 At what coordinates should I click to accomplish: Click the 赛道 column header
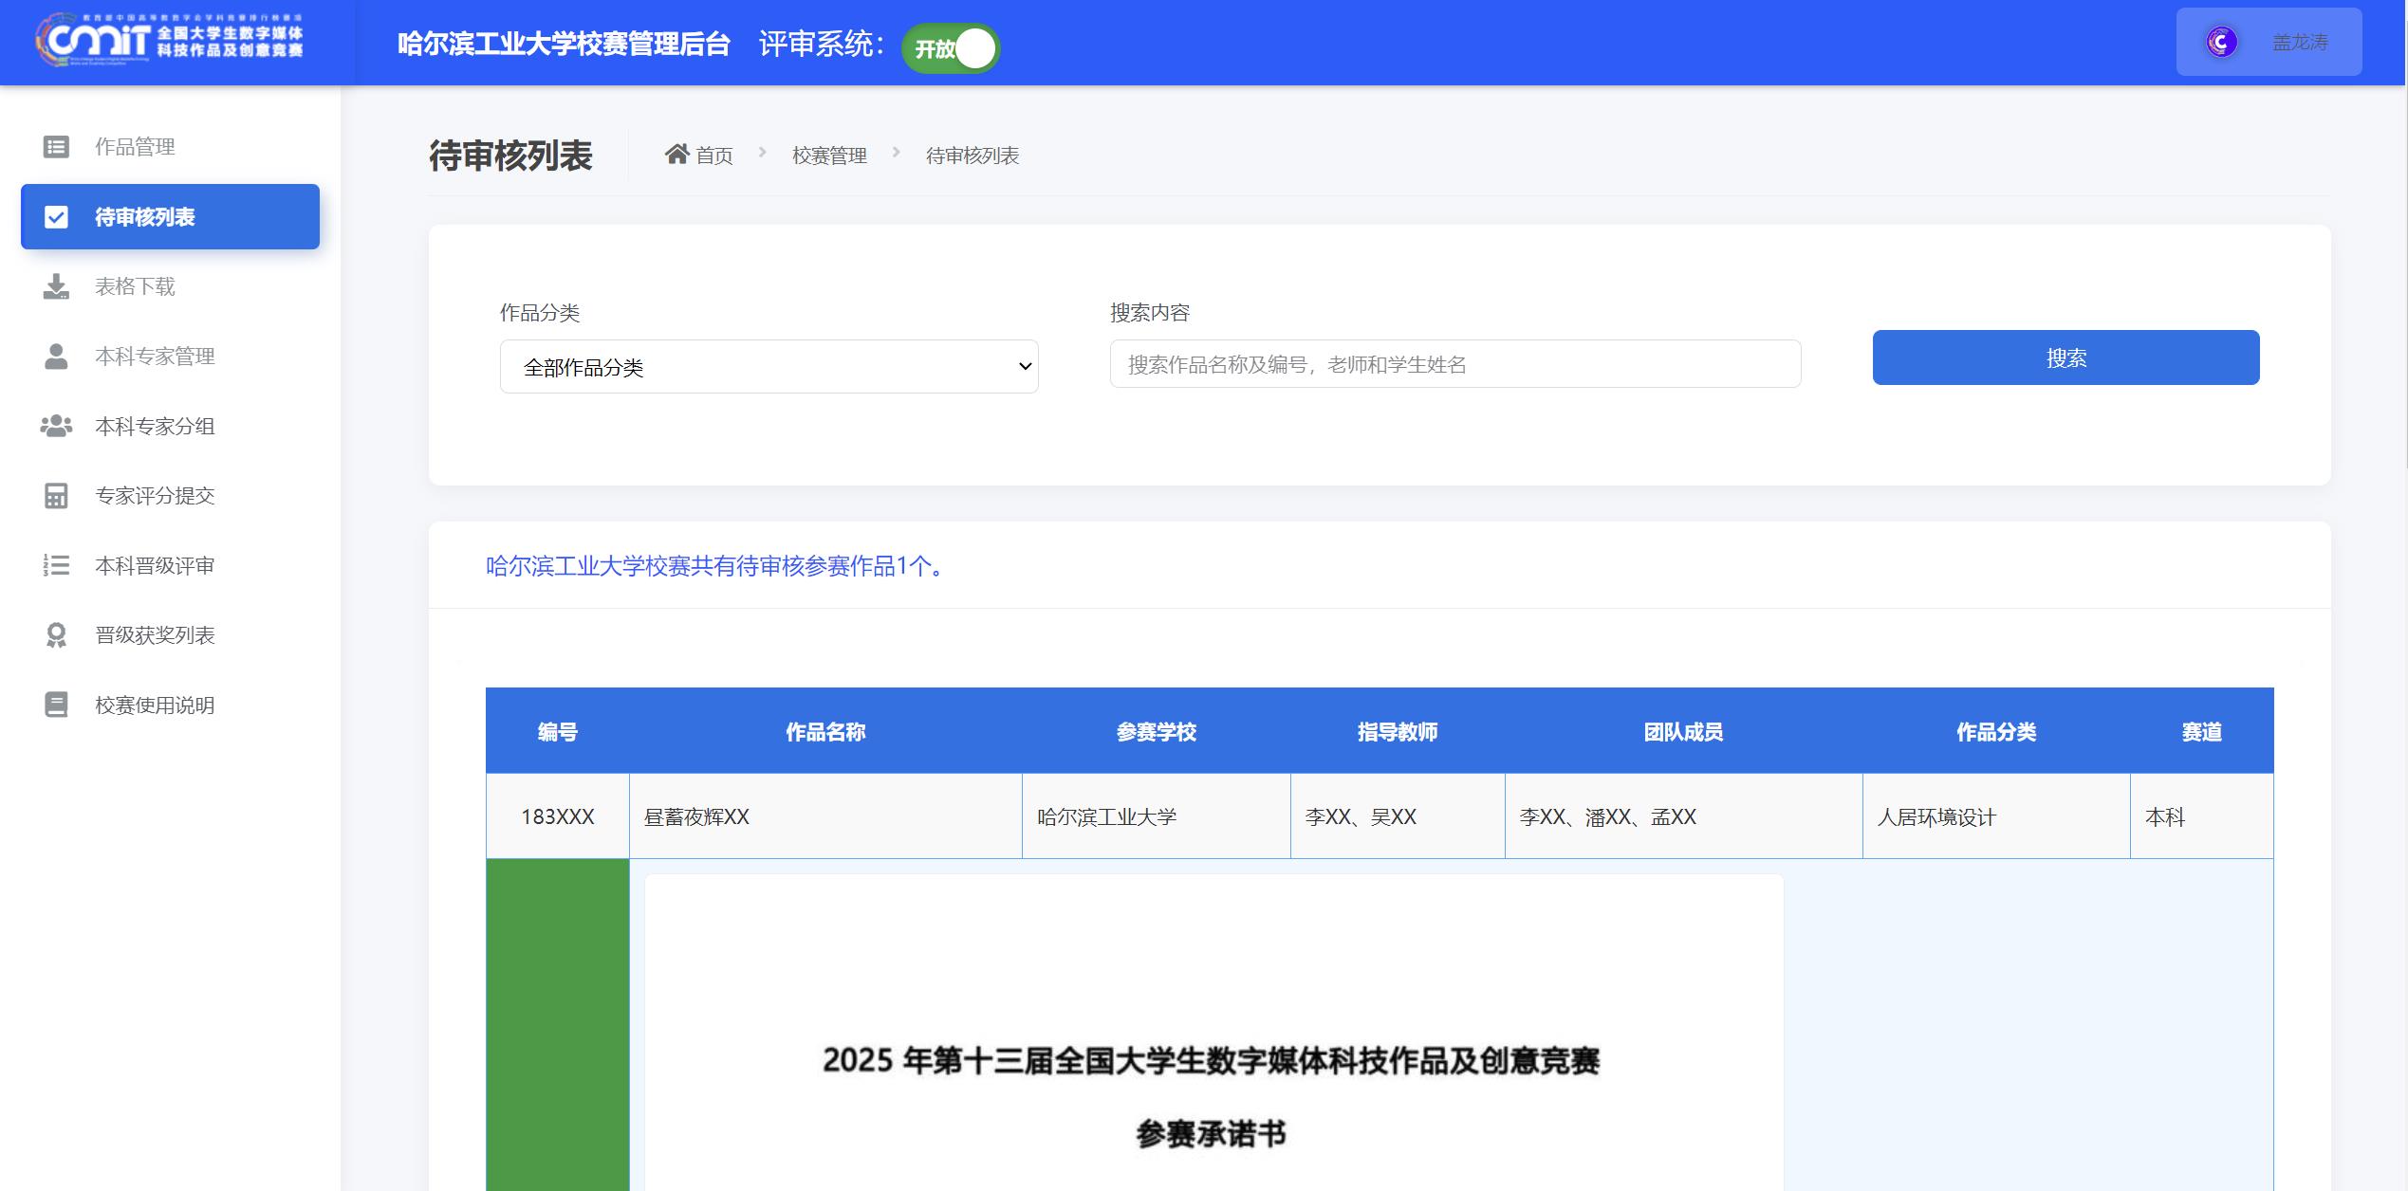2202,731
